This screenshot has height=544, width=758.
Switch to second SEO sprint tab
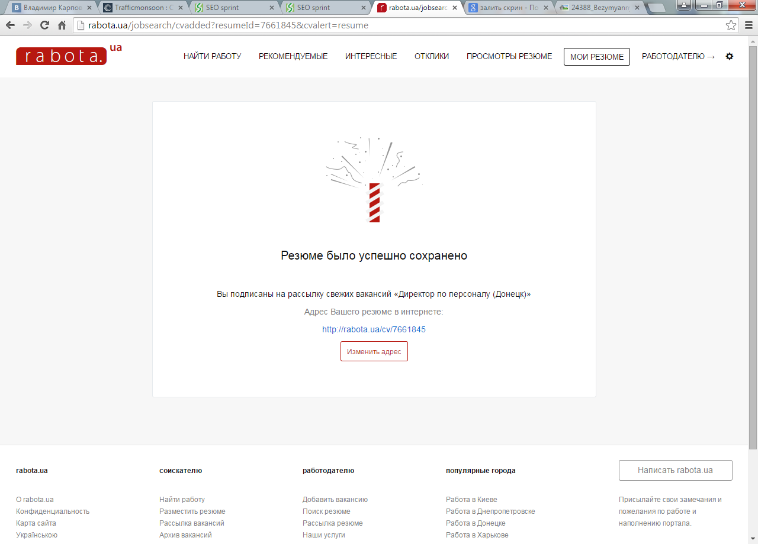tap(325, 8)
